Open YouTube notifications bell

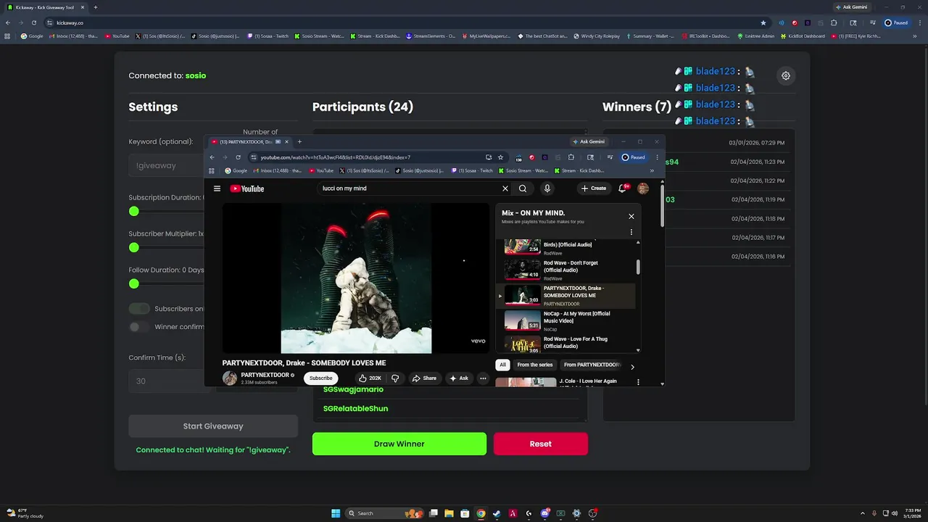[x=622, y=188]
